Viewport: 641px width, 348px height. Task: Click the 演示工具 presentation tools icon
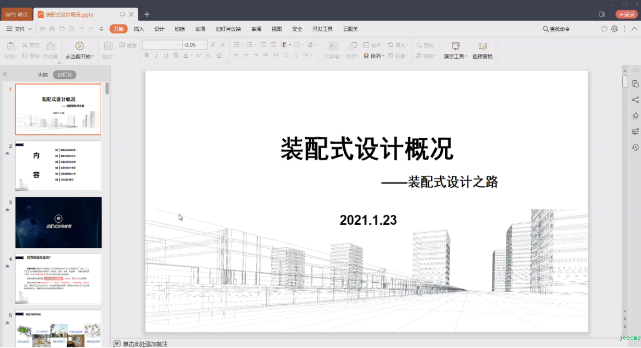455,46
